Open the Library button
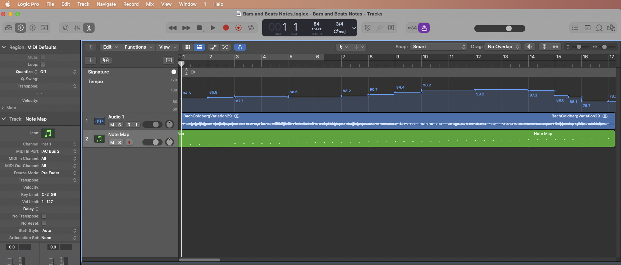The image size is (621, 265). [x=9, y=28]
